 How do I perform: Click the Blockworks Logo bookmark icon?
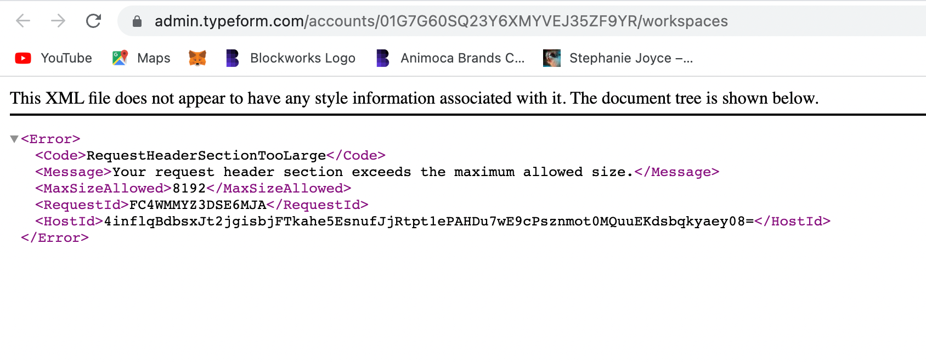[x=233, y=58]
